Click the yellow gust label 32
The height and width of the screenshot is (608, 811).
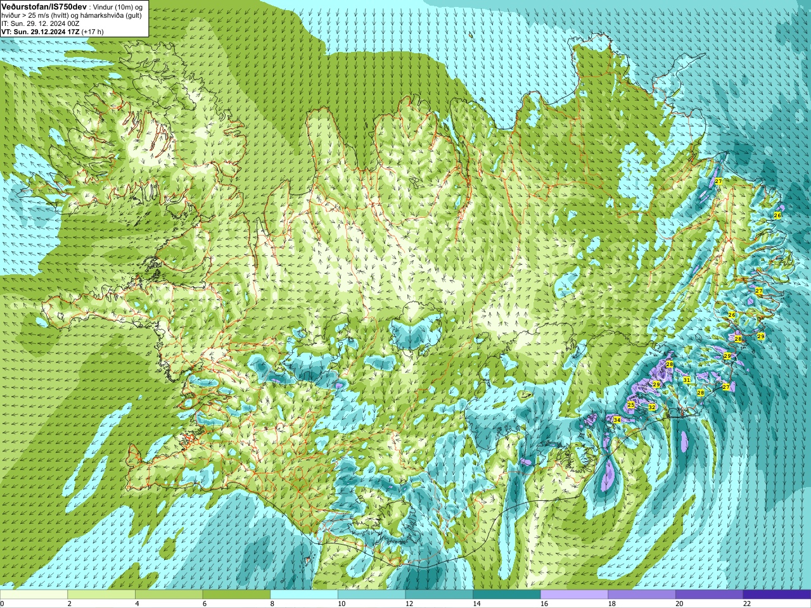[x=652, y=407]
